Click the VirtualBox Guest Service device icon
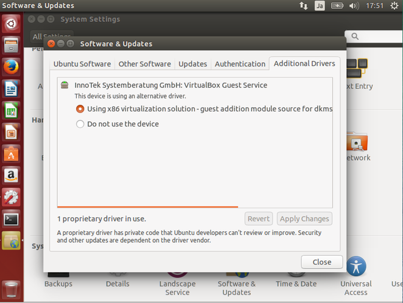Screen dimensions: 403x303 pos(65,85)
